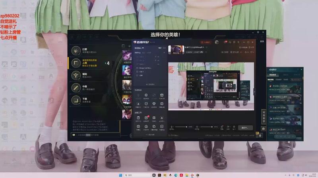
Task: Pick the goggle-wearing yellow champion portrait
Action: click(127, 99)
